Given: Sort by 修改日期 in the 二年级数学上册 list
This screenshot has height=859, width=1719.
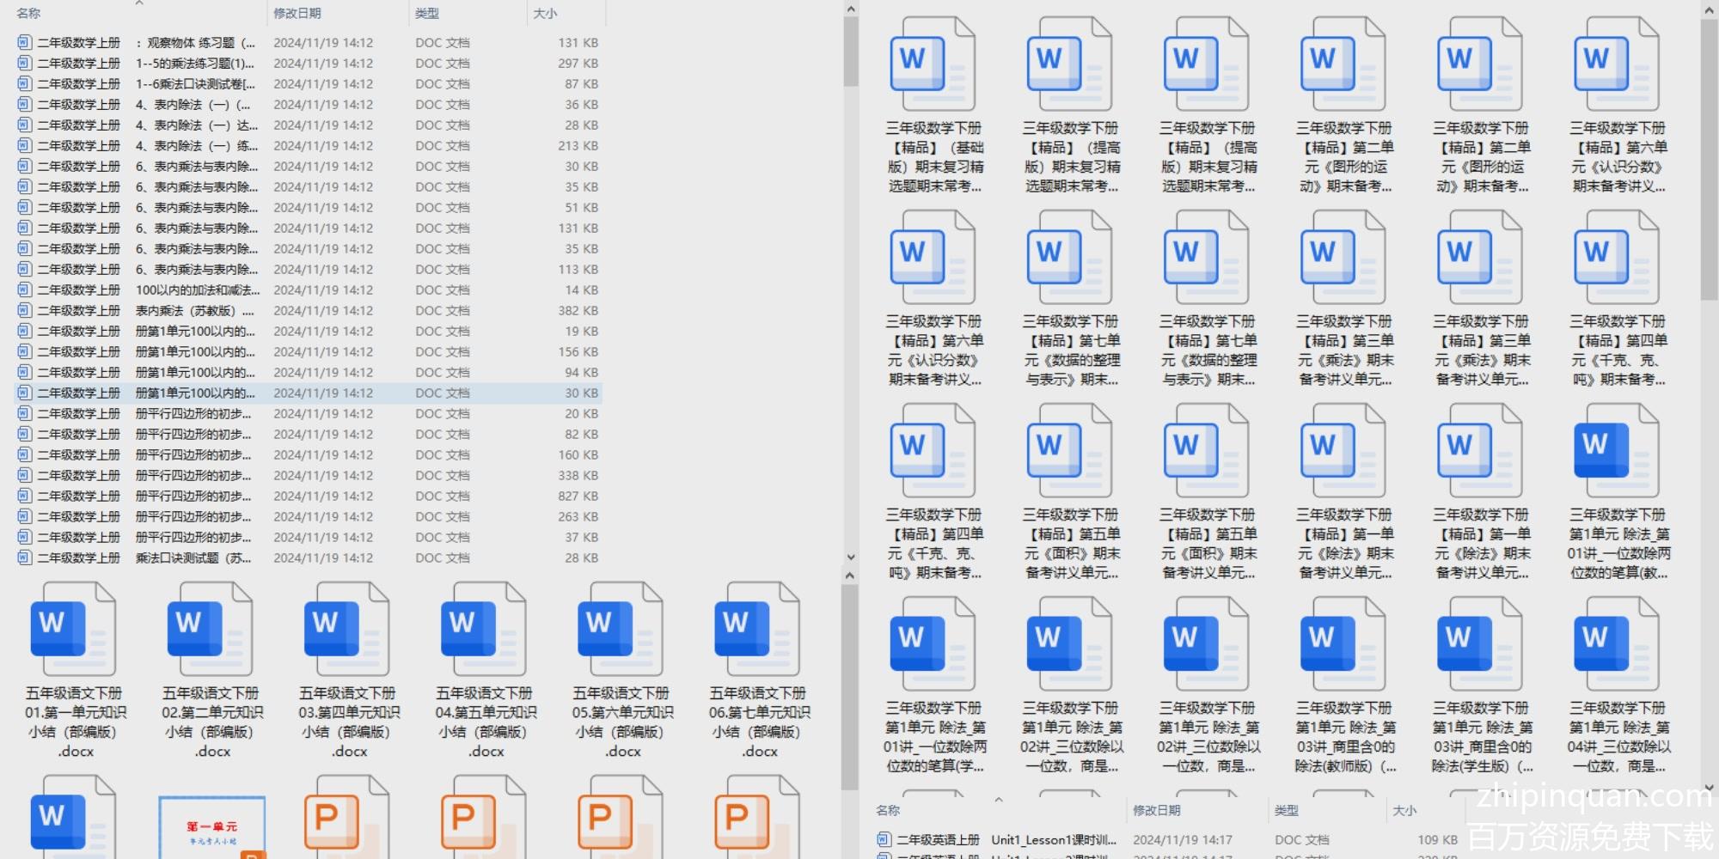Looking at the screenshot, I should [x=297, y=13].
